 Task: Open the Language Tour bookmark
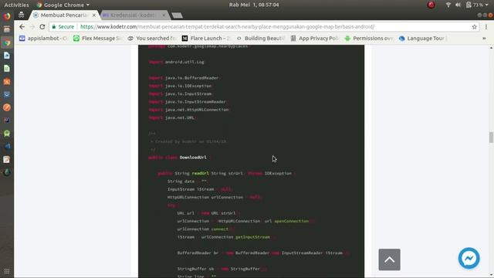(422, 38)
